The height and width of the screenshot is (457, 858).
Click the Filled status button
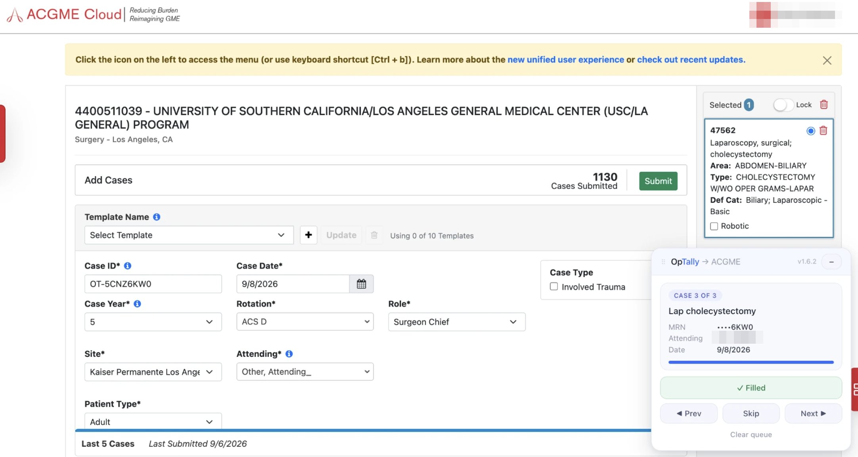coord(751,388)
